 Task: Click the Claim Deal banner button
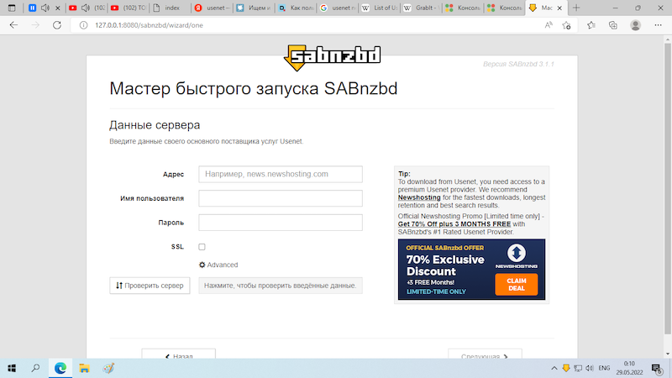pos(516,284)
